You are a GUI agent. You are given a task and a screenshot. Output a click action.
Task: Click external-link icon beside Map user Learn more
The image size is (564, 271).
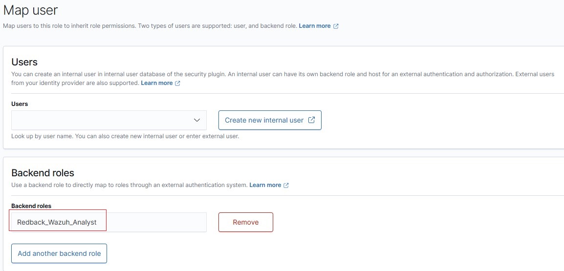pyautogui.click(x=336, y=26)
